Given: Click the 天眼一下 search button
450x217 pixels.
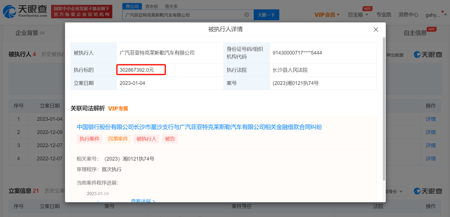Looking at the screenshot, I should click(266, 15).
